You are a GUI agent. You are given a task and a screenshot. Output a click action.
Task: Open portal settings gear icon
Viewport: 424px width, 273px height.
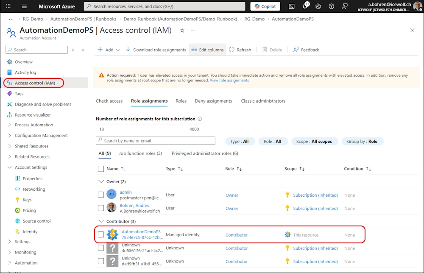pos(318,6)
